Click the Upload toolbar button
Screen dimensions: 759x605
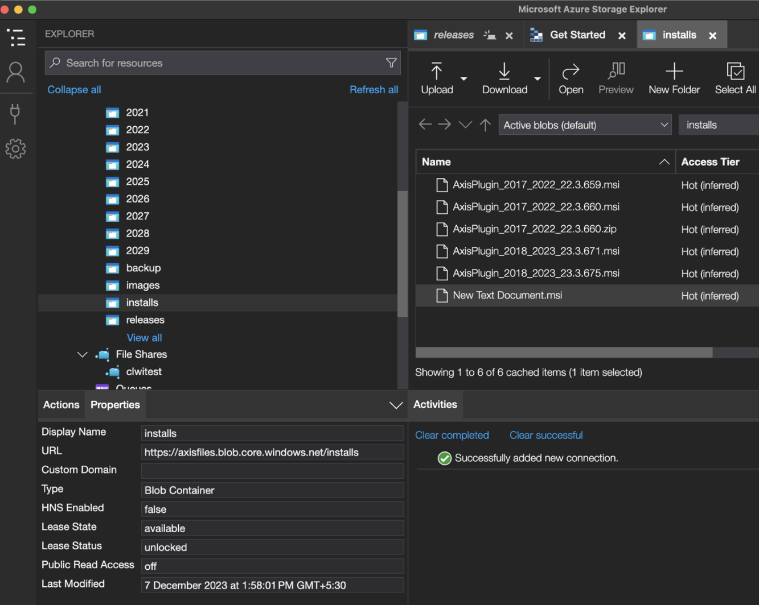coord(437,78)
